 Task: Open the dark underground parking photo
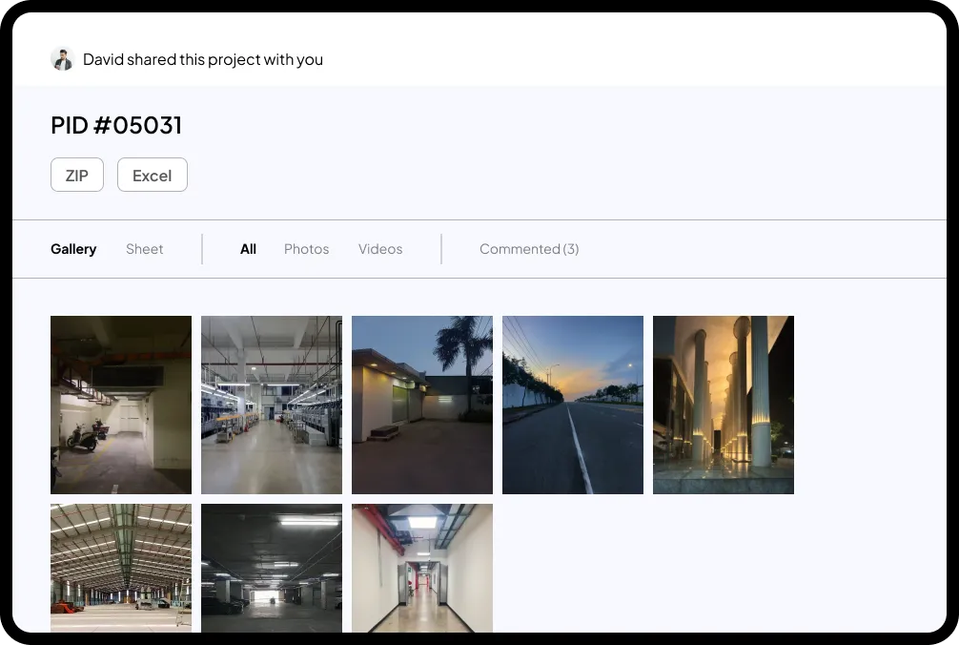coord(271,569)
